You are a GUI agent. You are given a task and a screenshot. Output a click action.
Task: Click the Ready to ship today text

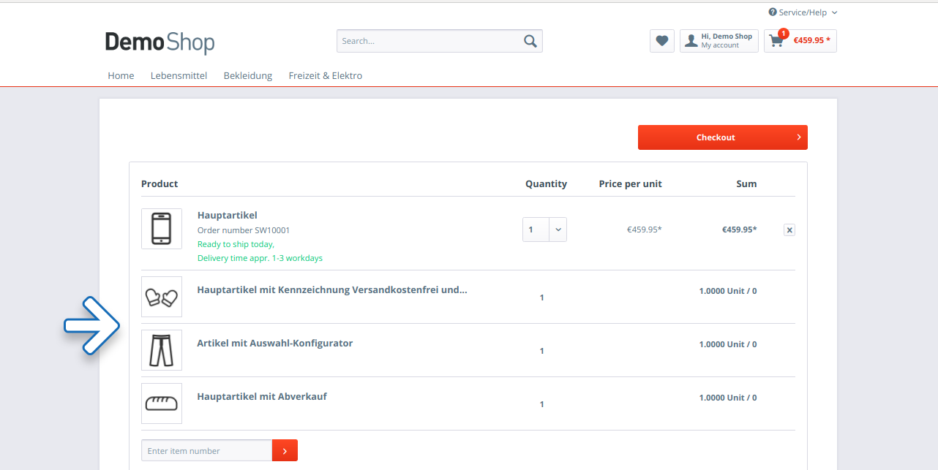pos(236,244)
